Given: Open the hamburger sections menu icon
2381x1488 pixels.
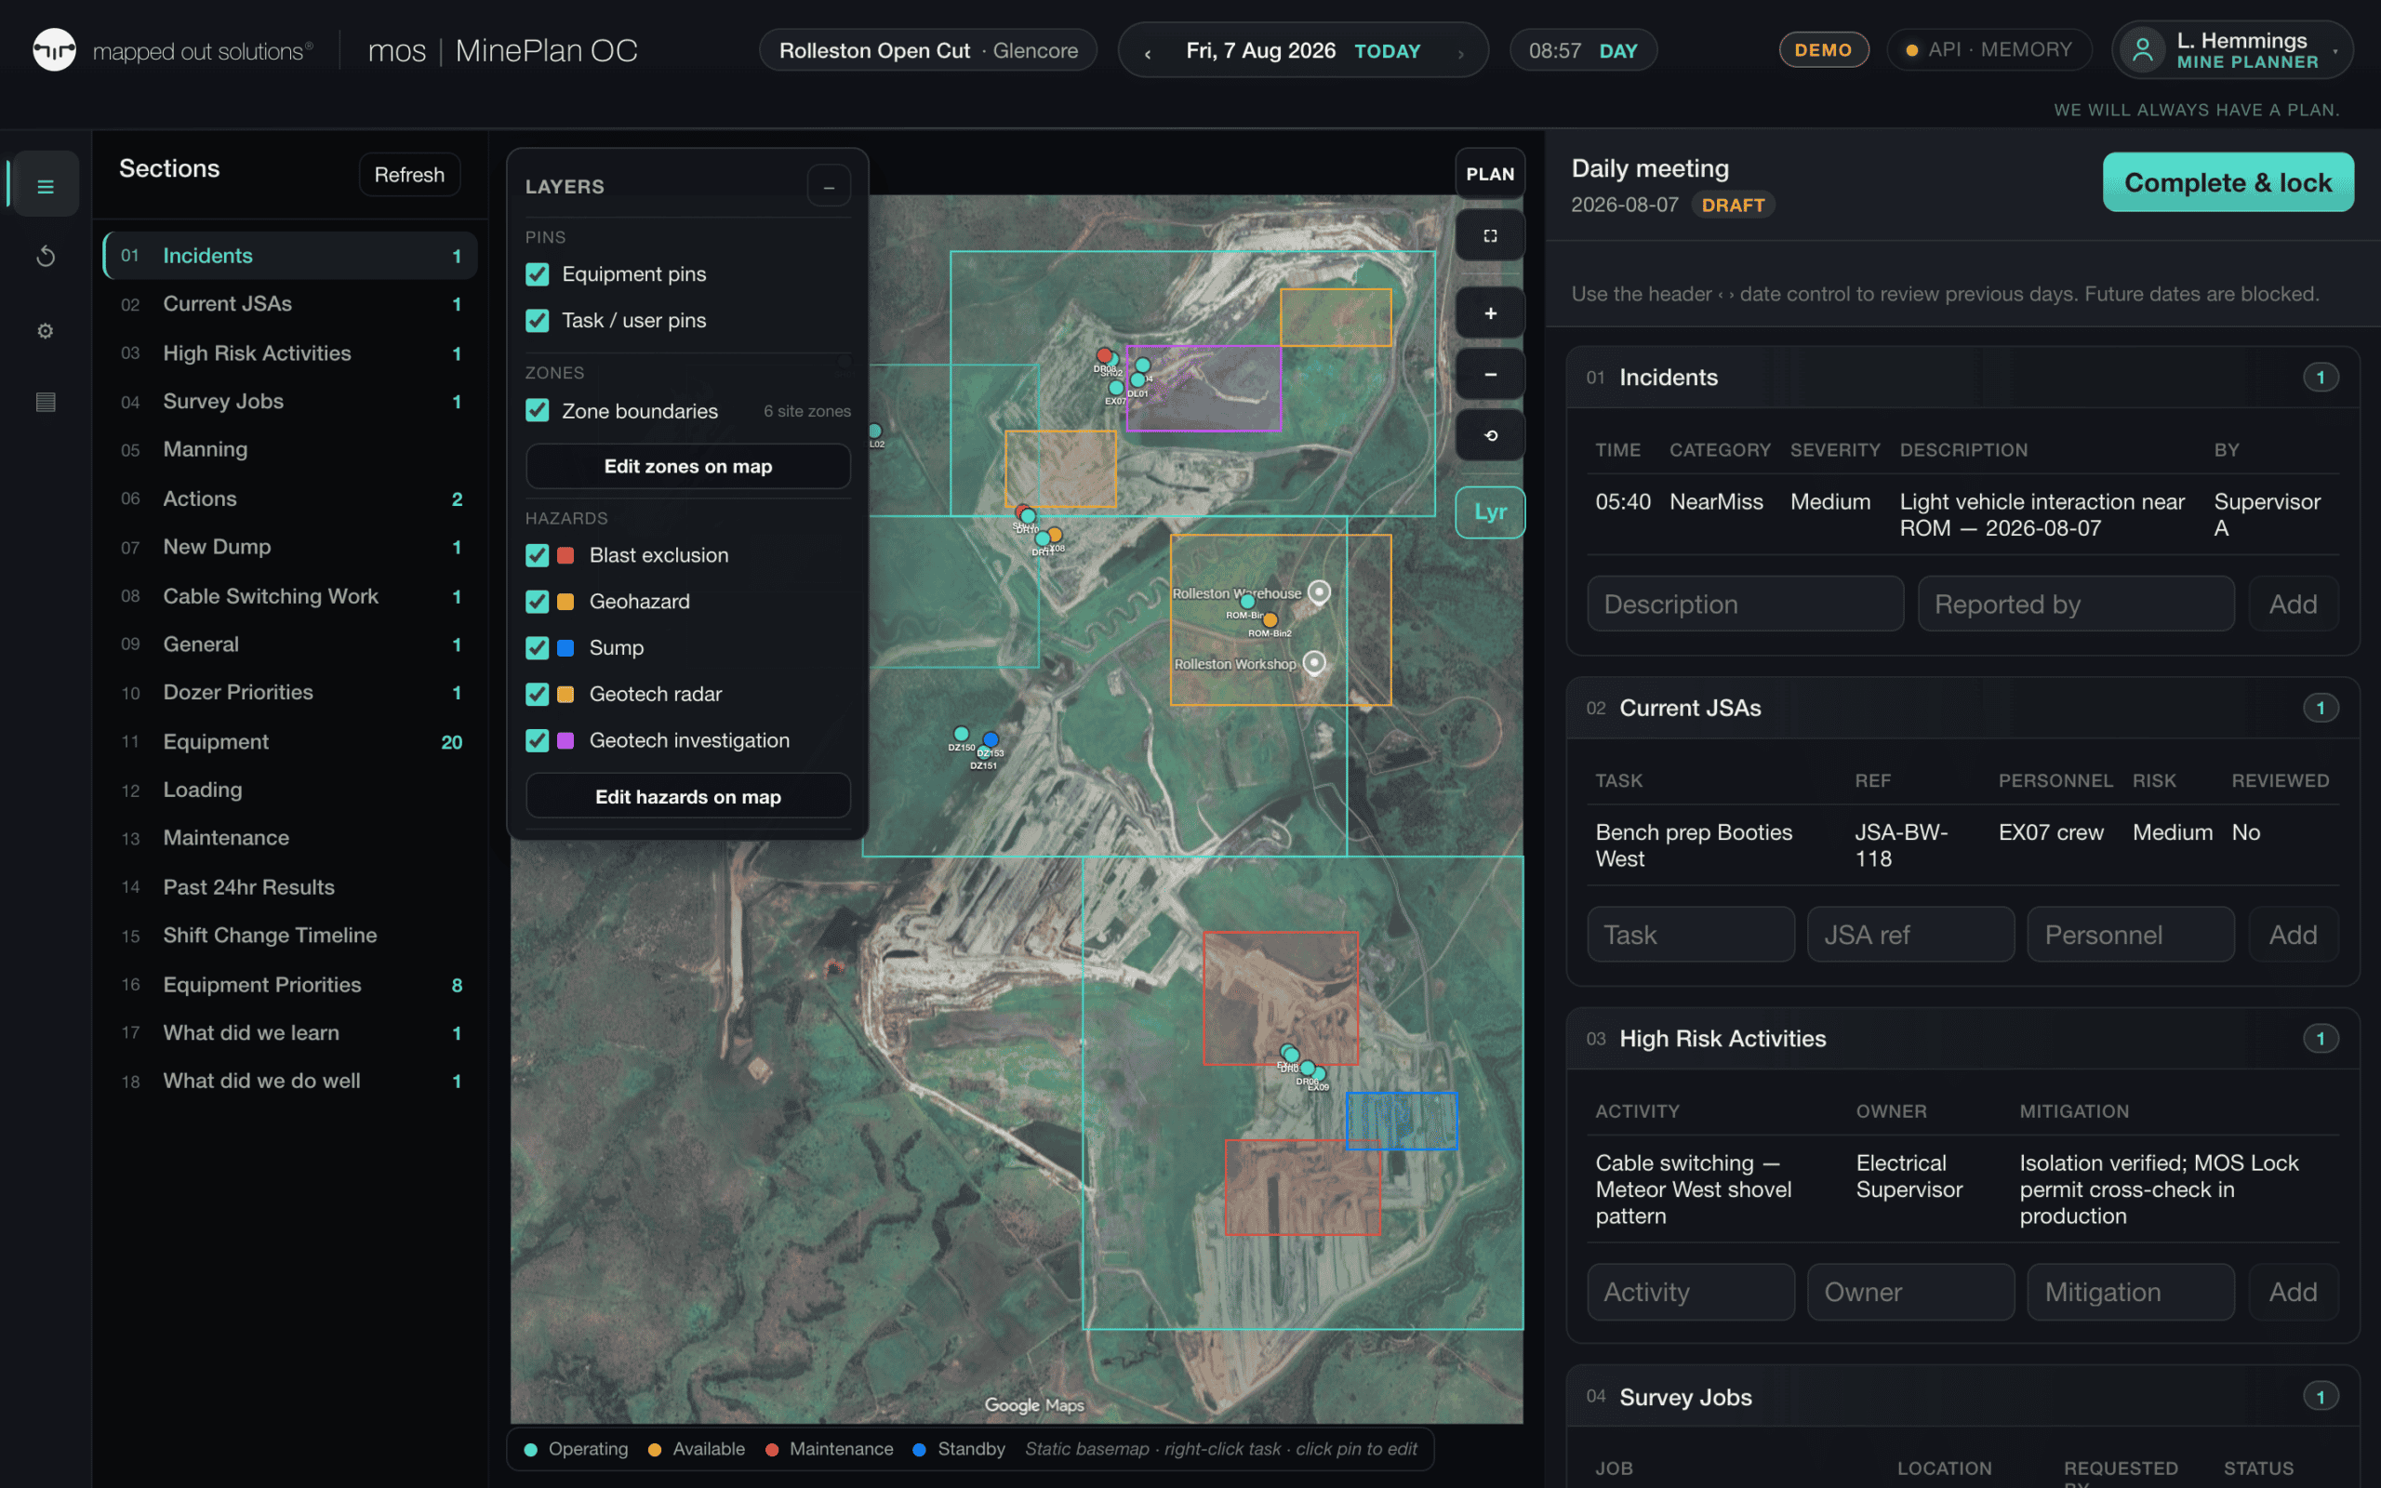Looking at the screenshot, I should click(46, 185).
